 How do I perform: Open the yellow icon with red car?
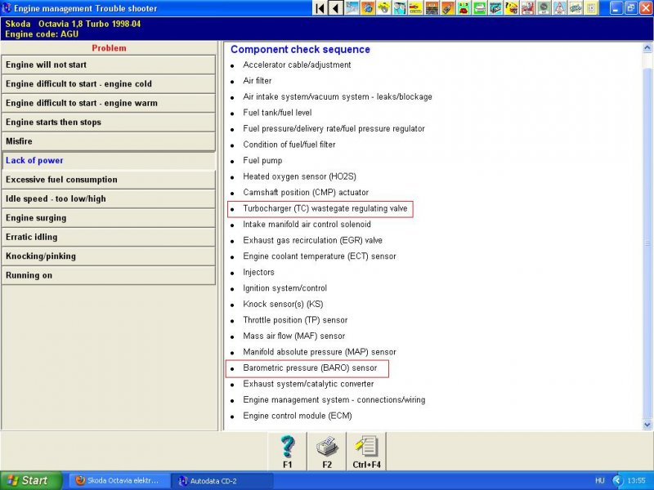[x=415, y=8]
